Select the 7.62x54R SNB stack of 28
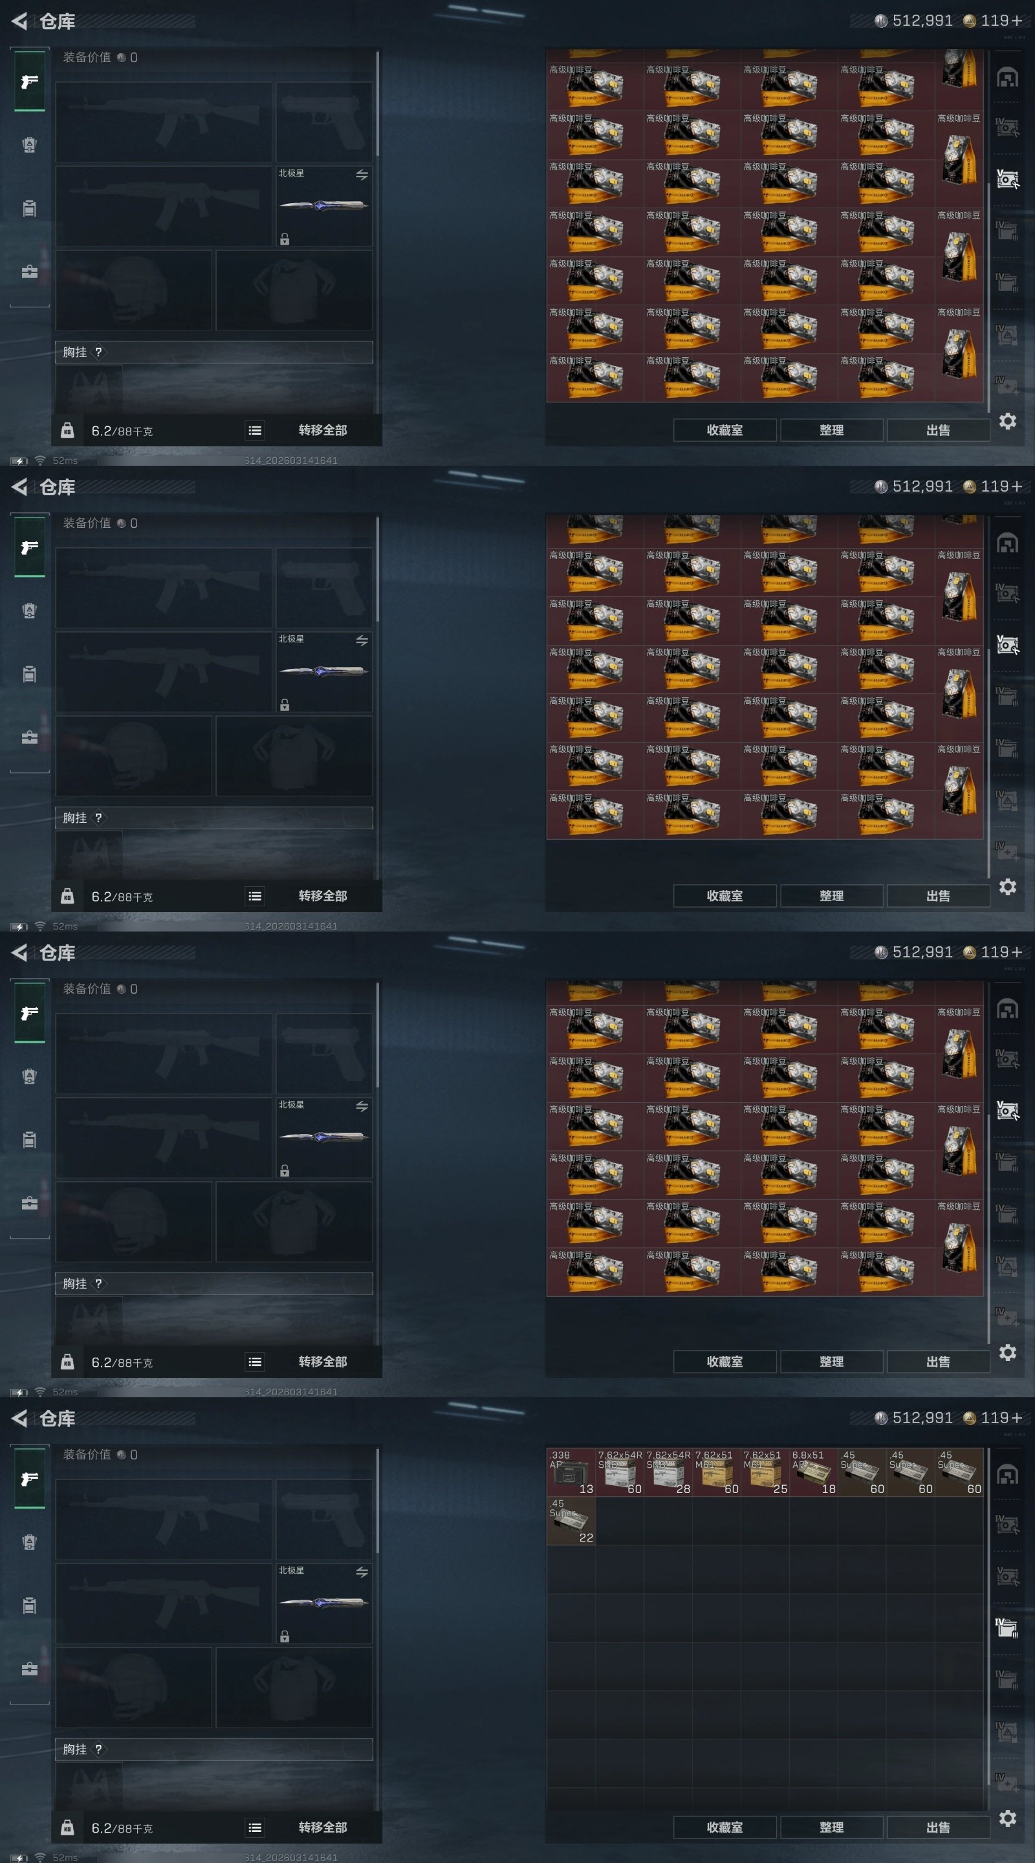The height and width of the screenshot is (1863, 1035). point(668,1472)
